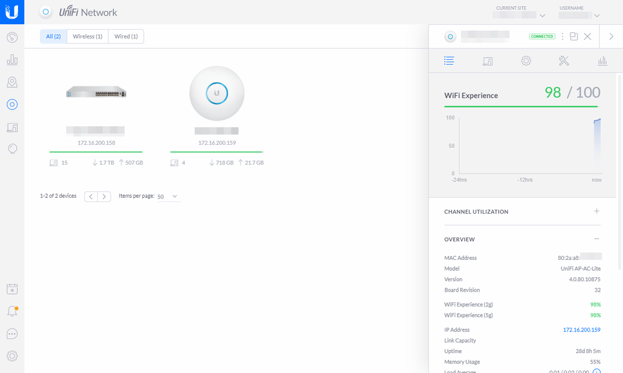Open the Statistics section in the sidebar
Screen dimensions: 623x373
point(12,59)
